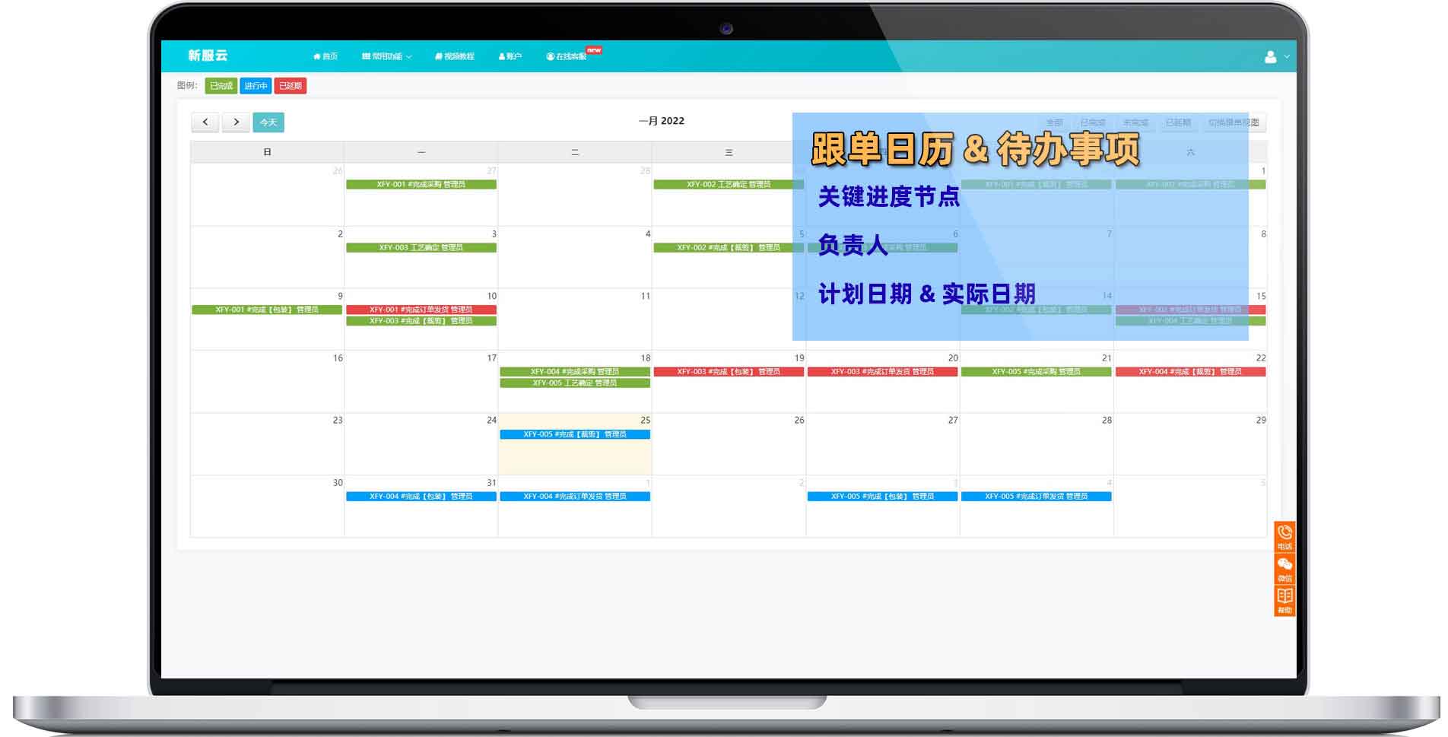Open 在线客服 online support
This screenshot has height=737, width=1448.
coord(567,56)
